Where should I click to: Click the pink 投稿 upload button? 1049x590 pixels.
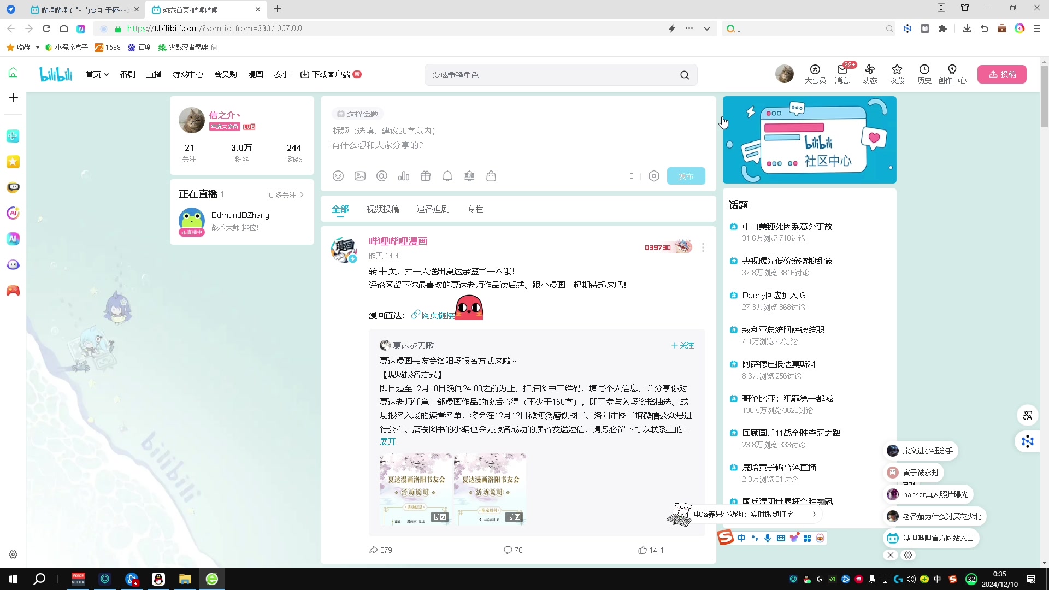[x=1002, y=74]
